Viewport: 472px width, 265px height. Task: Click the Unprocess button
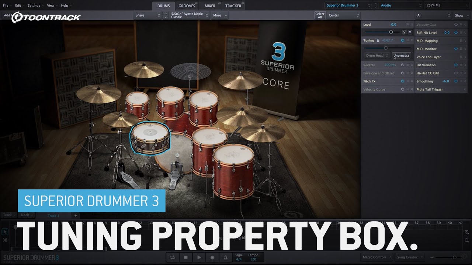tap(401, 56)
